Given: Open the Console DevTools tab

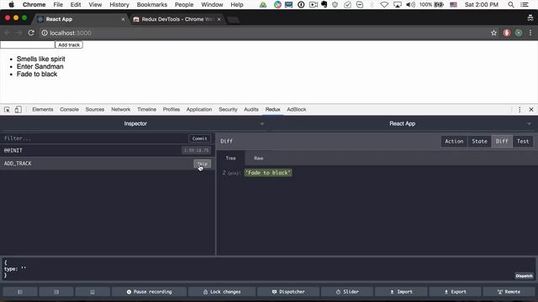Looking at the screenshot, I should coord(69,110).
